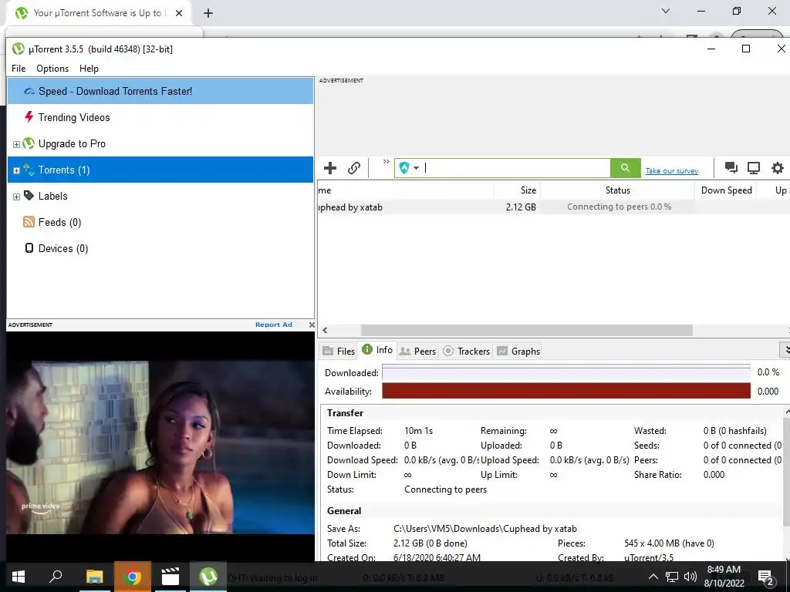
Task: Click the remote monitor toolbar icon
Action: pyautogui.click(x=754, y=167)
